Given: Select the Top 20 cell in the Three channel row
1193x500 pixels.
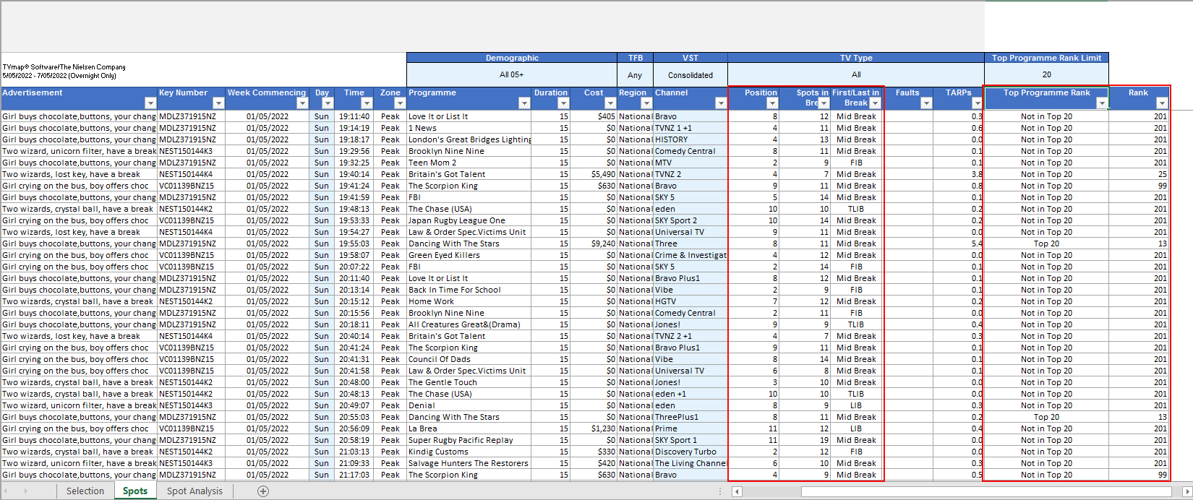Looking at the screenshot, I should 1046,243.
